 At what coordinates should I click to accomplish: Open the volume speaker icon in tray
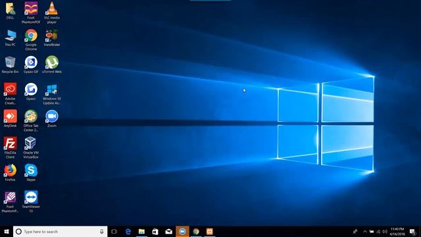click(x=385, y=232)
